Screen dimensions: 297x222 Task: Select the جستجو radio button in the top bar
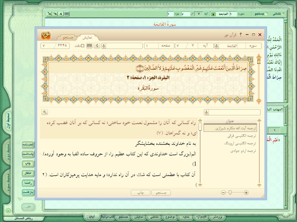(266, 14)
